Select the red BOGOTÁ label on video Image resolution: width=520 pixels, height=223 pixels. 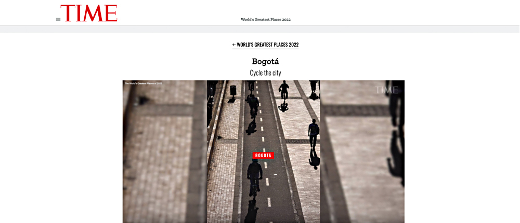pos(263,155)
